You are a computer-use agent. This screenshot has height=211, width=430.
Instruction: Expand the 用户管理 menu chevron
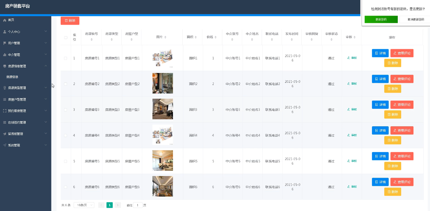pos(46,43)
